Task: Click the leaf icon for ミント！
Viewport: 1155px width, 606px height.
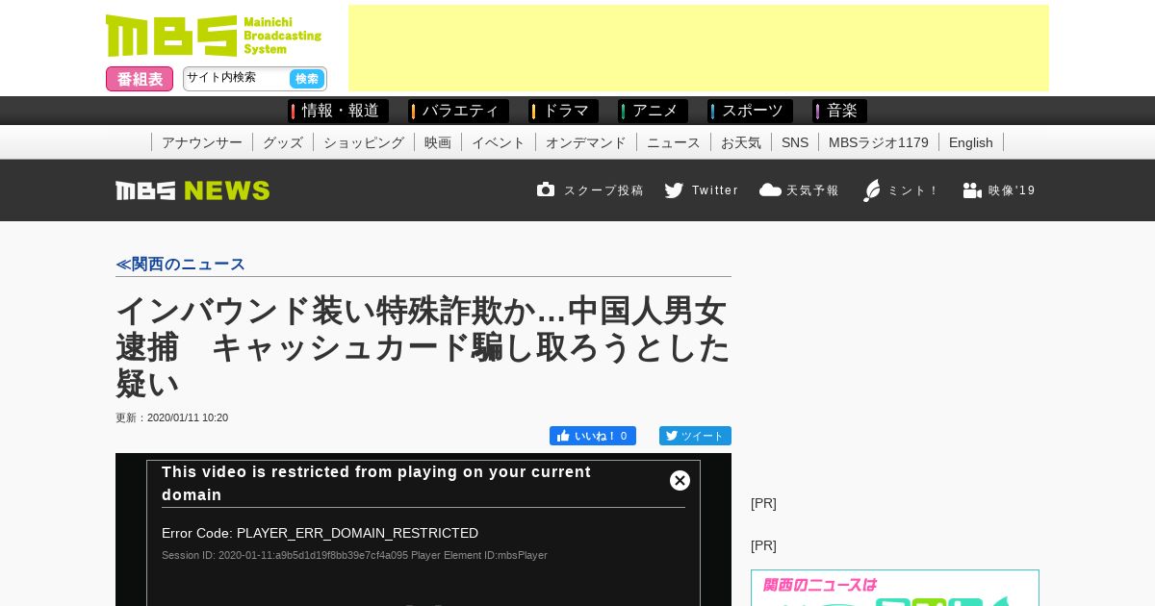Action: pos(872,190)
